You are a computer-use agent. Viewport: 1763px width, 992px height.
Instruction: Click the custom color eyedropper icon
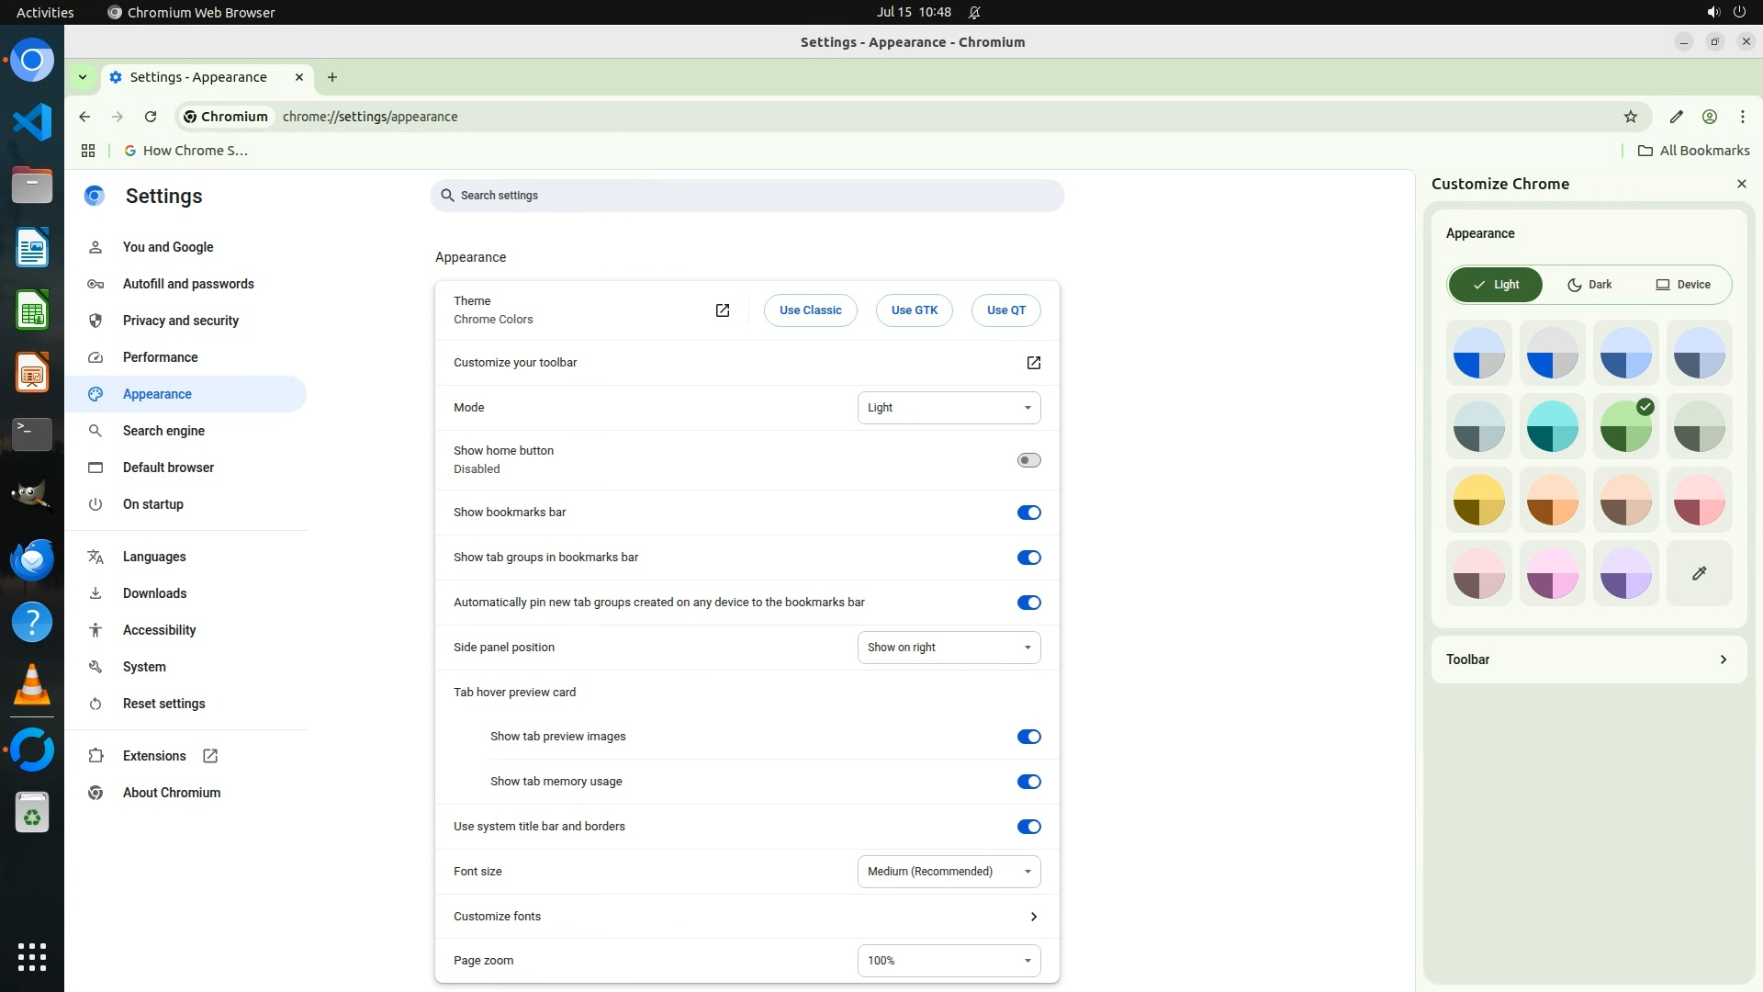click(x=1699, y=573)
